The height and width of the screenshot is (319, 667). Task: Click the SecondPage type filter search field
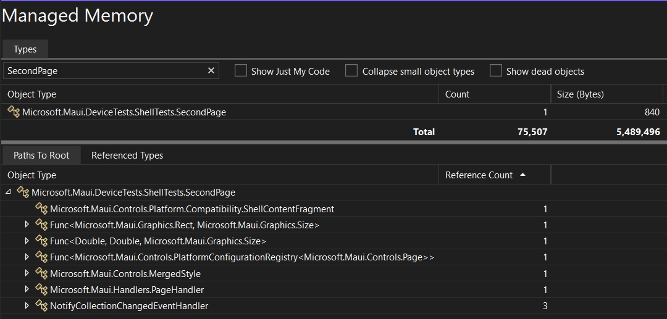pyautogui.click(x=104, y=71)
